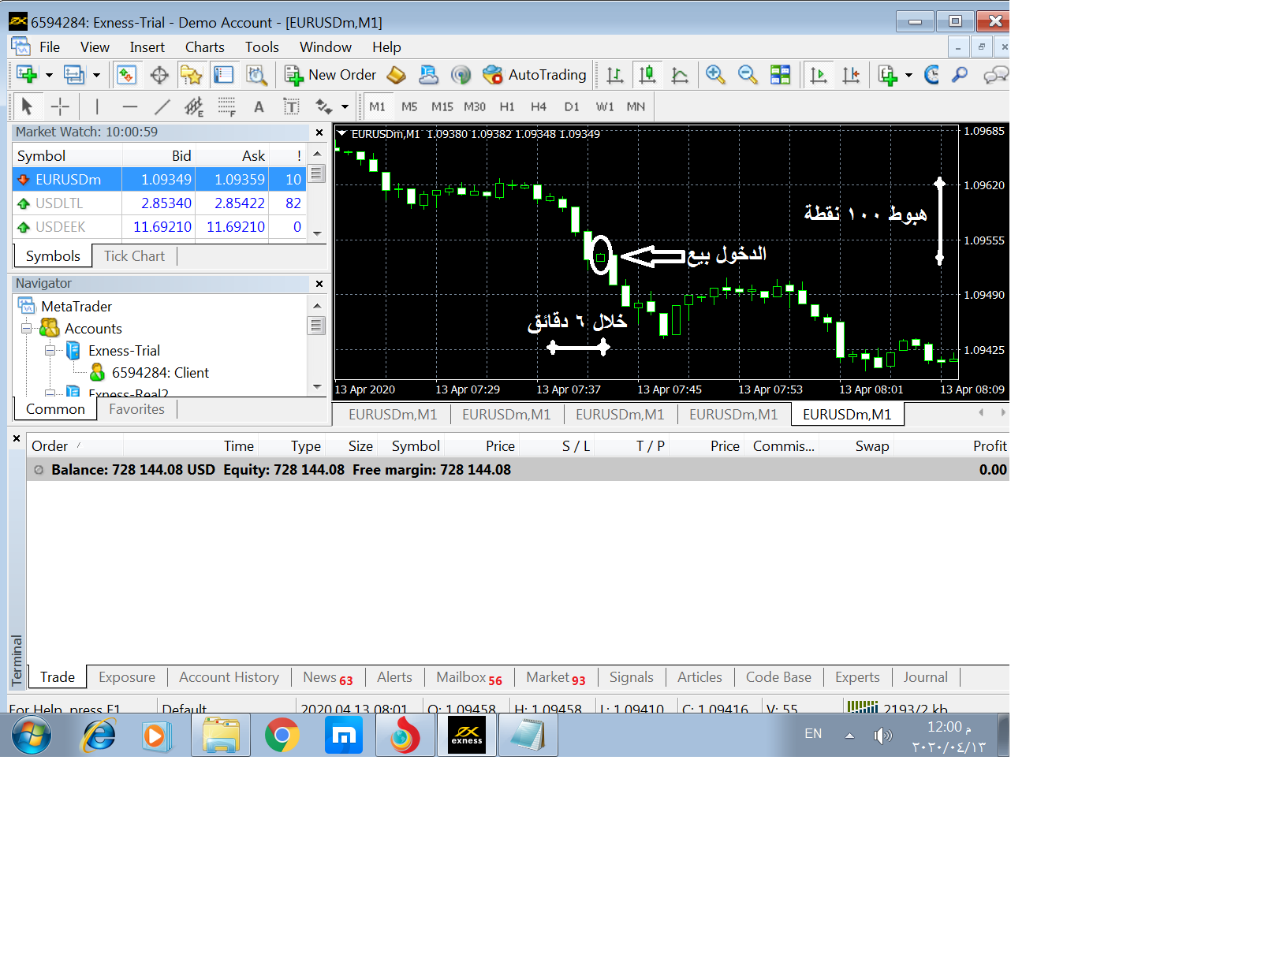Close the Market Watch panel
Viewport: 1287px width, 965px height.
[x=319, y=132]
